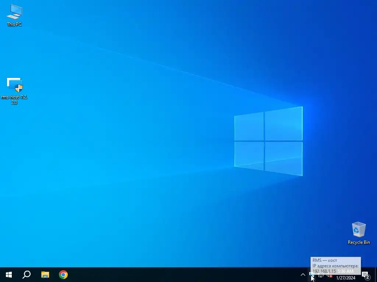The width and height of the screenshot is (377, 282).
Task: Click the muted volume tray icon
Action: click(x=329, y=275)
